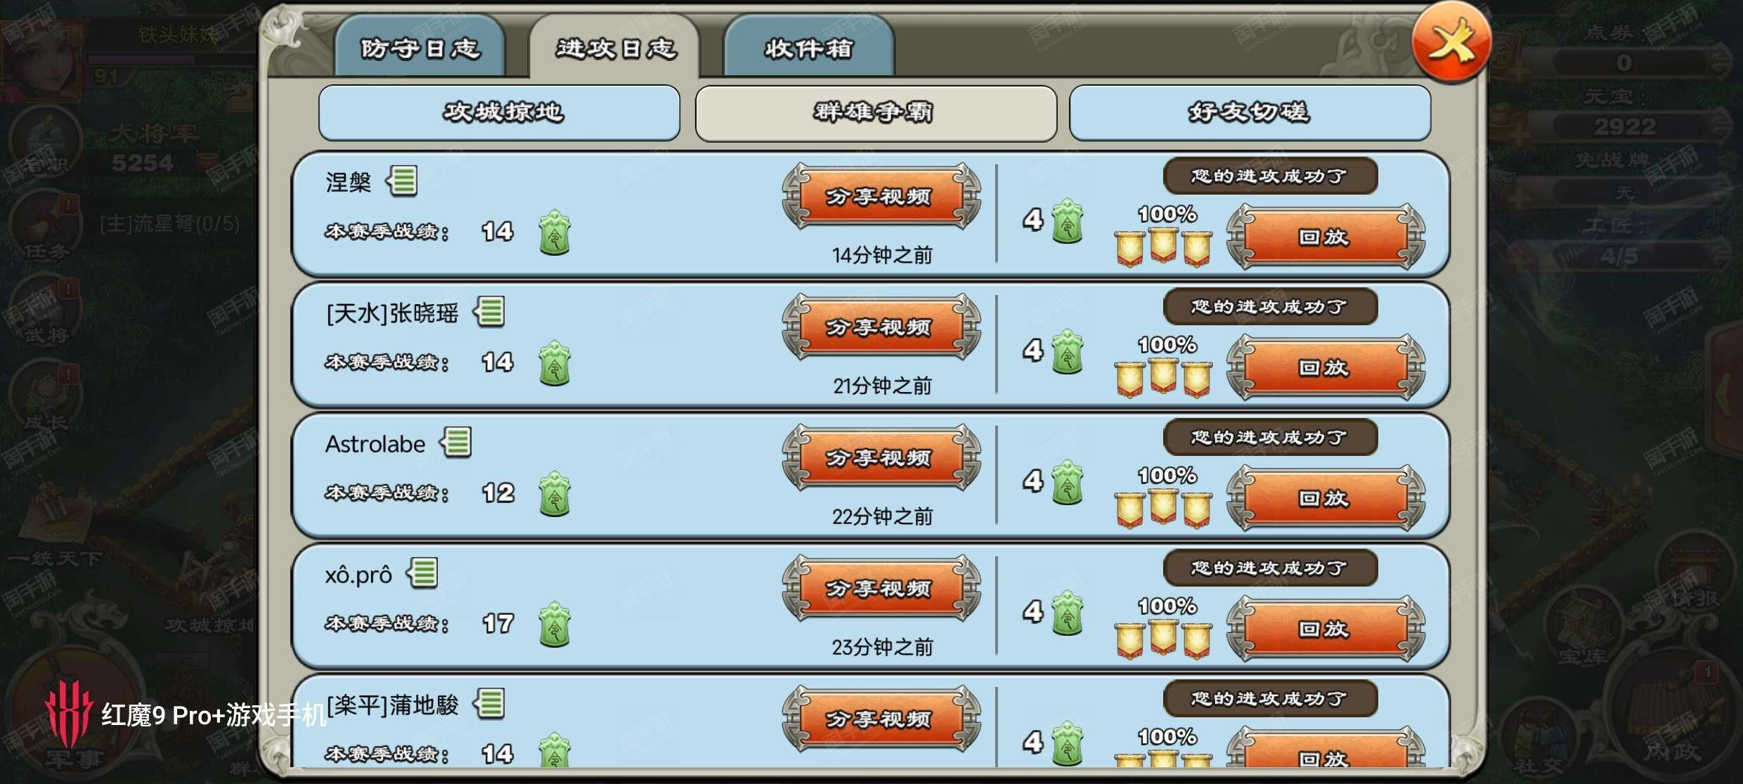Tap the 您的进攻成功了 label in 涅槃's row
Screen dimensions: 1743x784
point(1270,176)
